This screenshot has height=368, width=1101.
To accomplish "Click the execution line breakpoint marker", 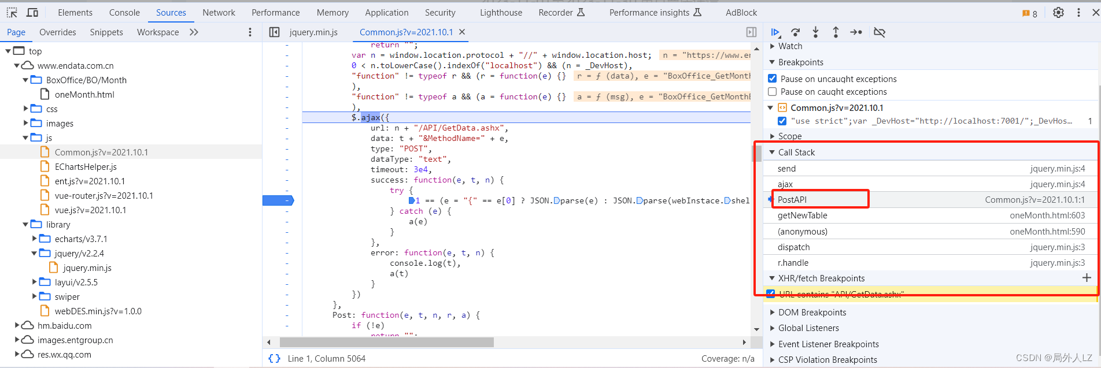I will [278, 200].
